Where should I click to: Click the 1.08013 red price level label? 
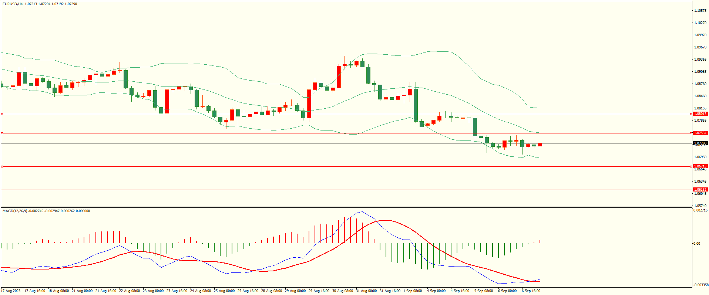click(x=700, y=114)
